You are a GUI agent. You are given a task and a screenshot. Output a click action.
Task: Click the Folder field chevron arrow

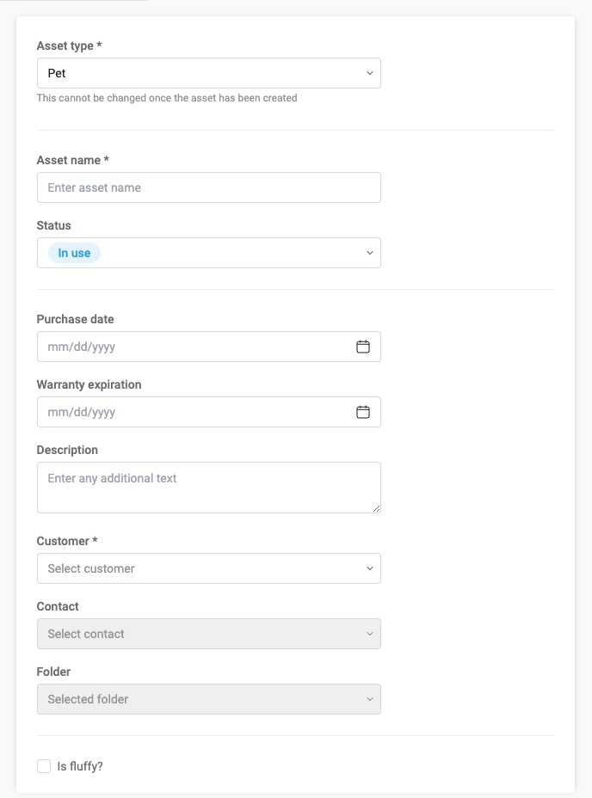point(370,699)
